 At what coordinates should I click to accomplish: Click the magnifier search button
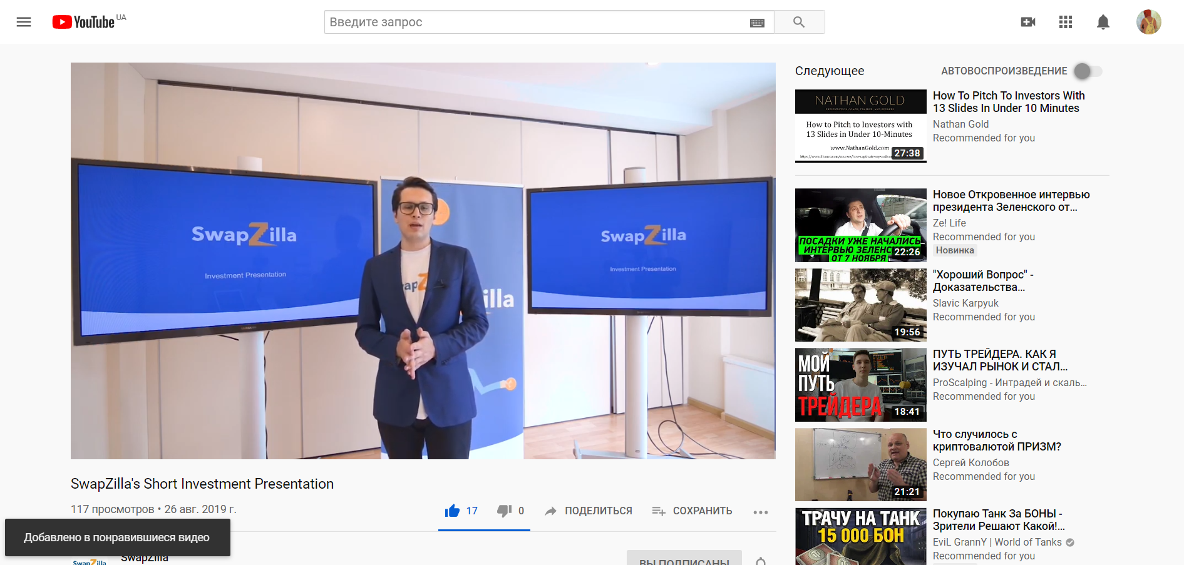tap(799, 22)
